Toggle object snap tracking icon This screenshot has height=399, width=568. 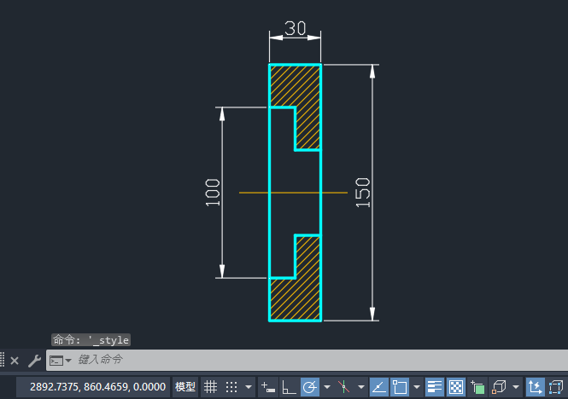(379, 387)
